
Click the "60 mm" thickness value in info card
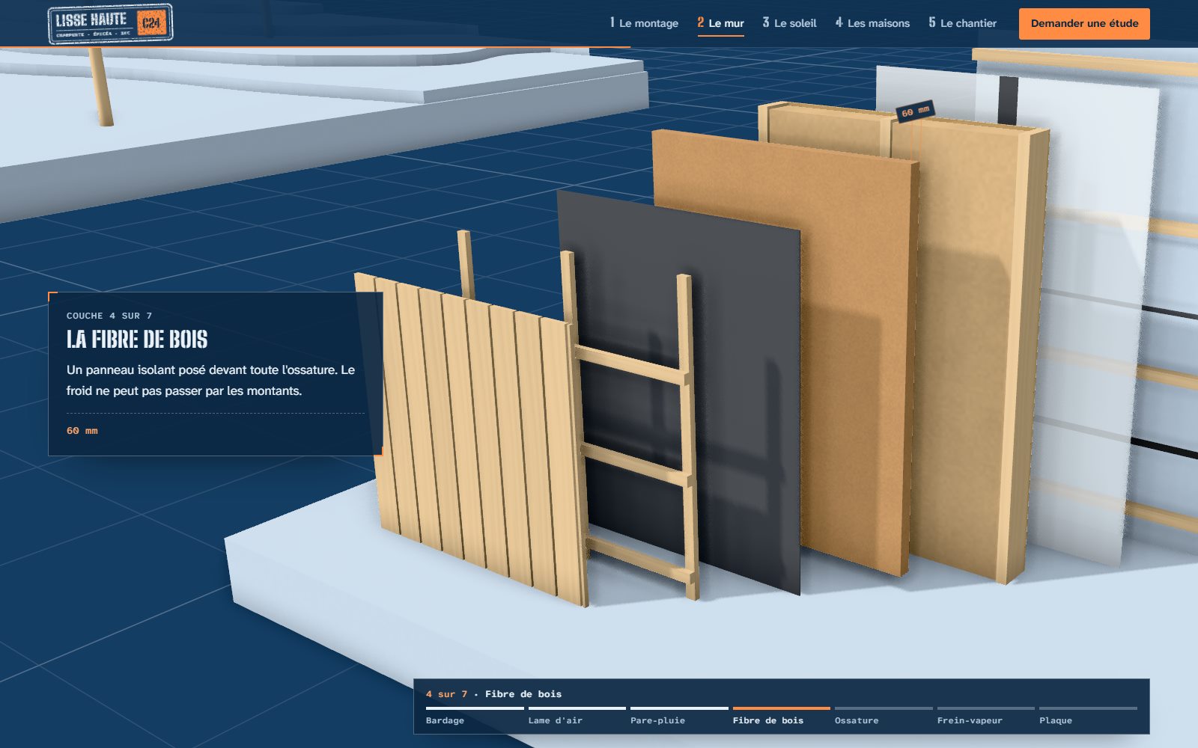click(x=82, y=431)
